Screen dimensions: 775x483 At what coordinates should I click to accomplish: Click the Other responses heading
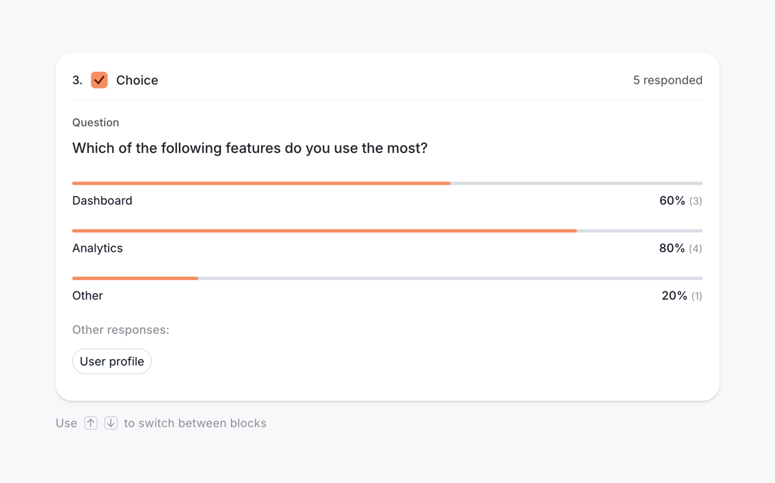[120, 329]
